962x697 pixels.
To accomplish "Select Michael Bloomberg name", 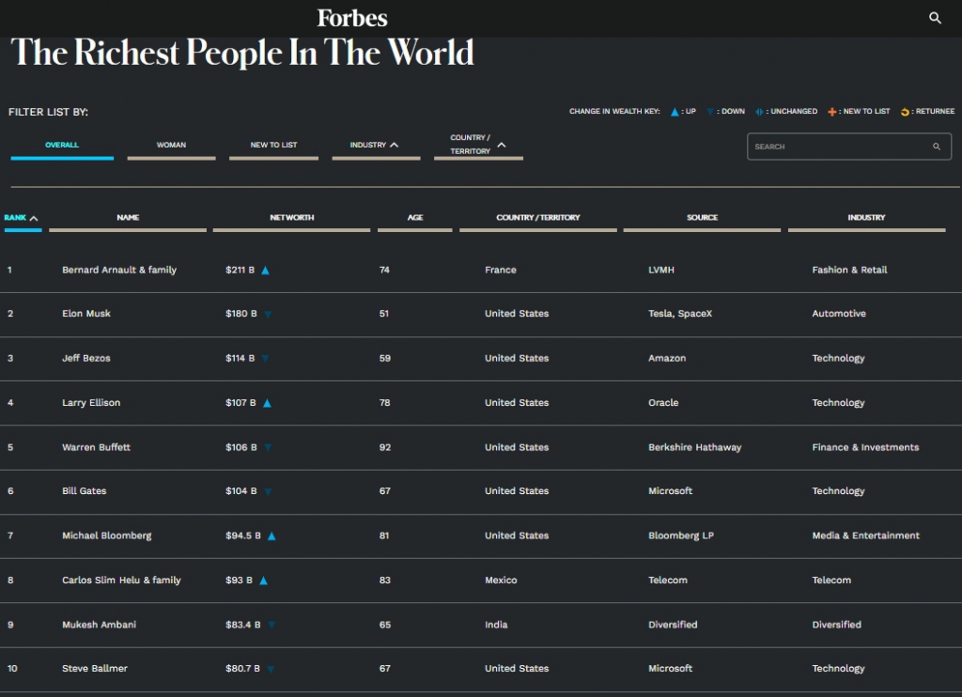I will coord(107,535).
